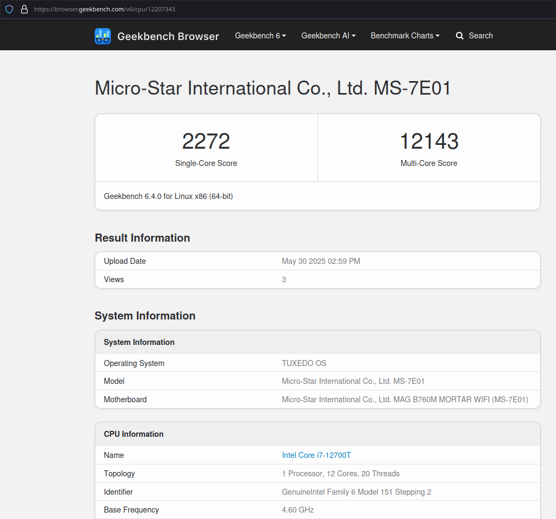Open the Geekbench 6 dropdown menu
Viewport: 556px width, 519px height.
260,36
